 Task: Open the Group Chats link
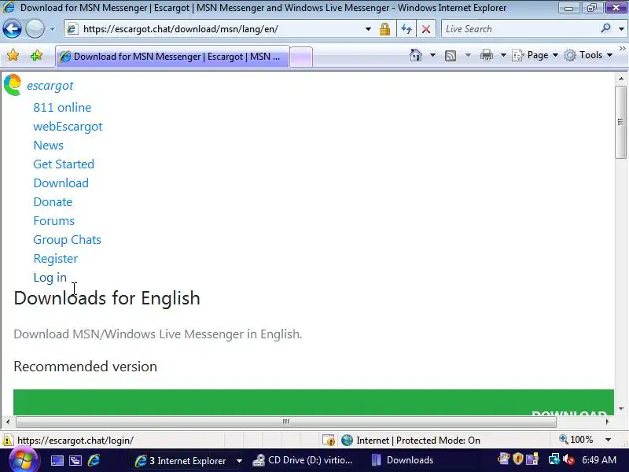pos(67,240)
